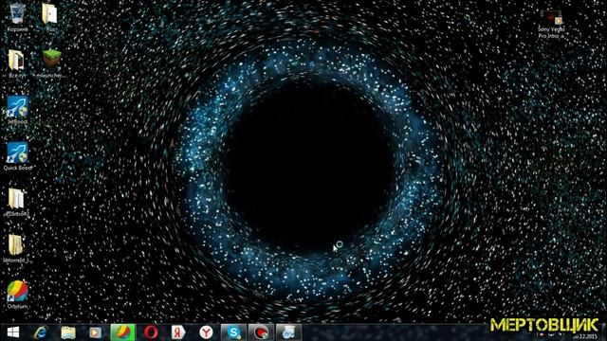607x341 pixels.
Task: Switch to Orbitum in the taskbar
Action: [x=122, y=332]
